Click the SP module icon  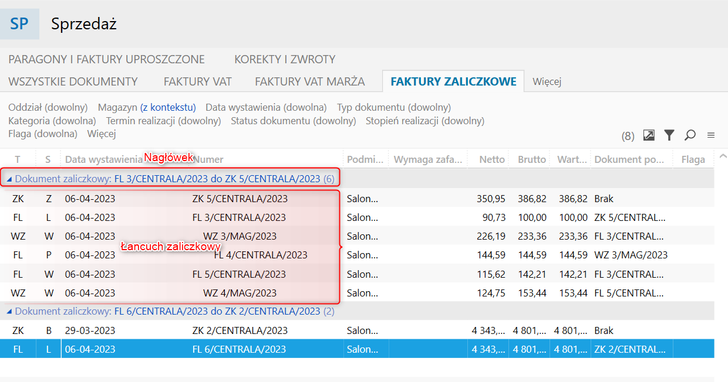pyautogui.click(x=19, y=24)
